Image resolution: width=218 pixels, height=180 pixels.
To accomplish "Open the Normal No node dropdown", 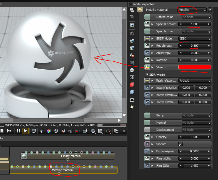I will pos(196,122).
